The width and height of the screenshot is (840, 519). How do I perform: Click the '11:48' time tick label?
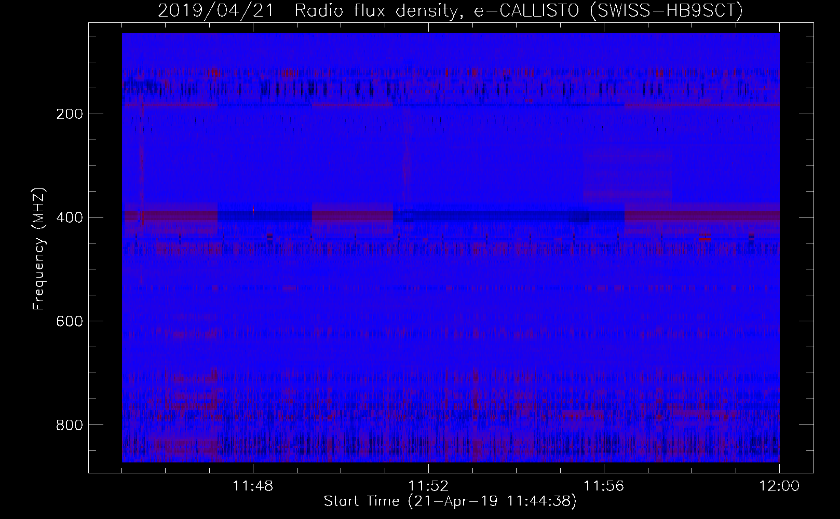tap(253, 486)
